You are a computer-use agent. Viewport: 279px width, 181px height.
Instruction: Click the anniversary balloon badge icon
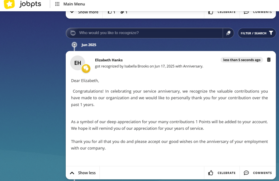coord(86,68)
